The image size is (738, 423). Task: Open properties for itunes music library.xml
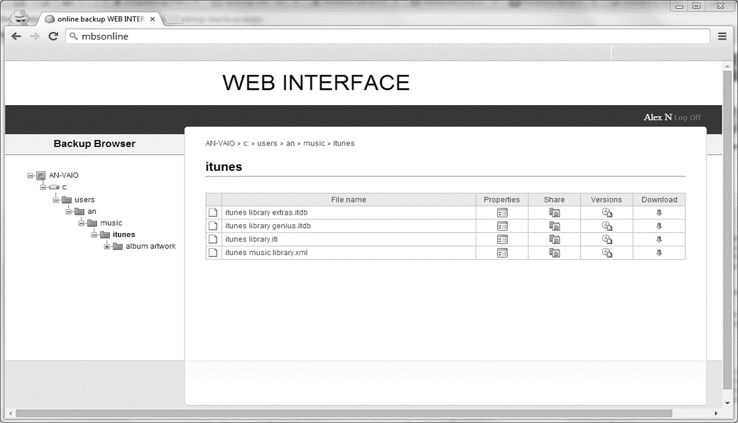click(502, 253)
